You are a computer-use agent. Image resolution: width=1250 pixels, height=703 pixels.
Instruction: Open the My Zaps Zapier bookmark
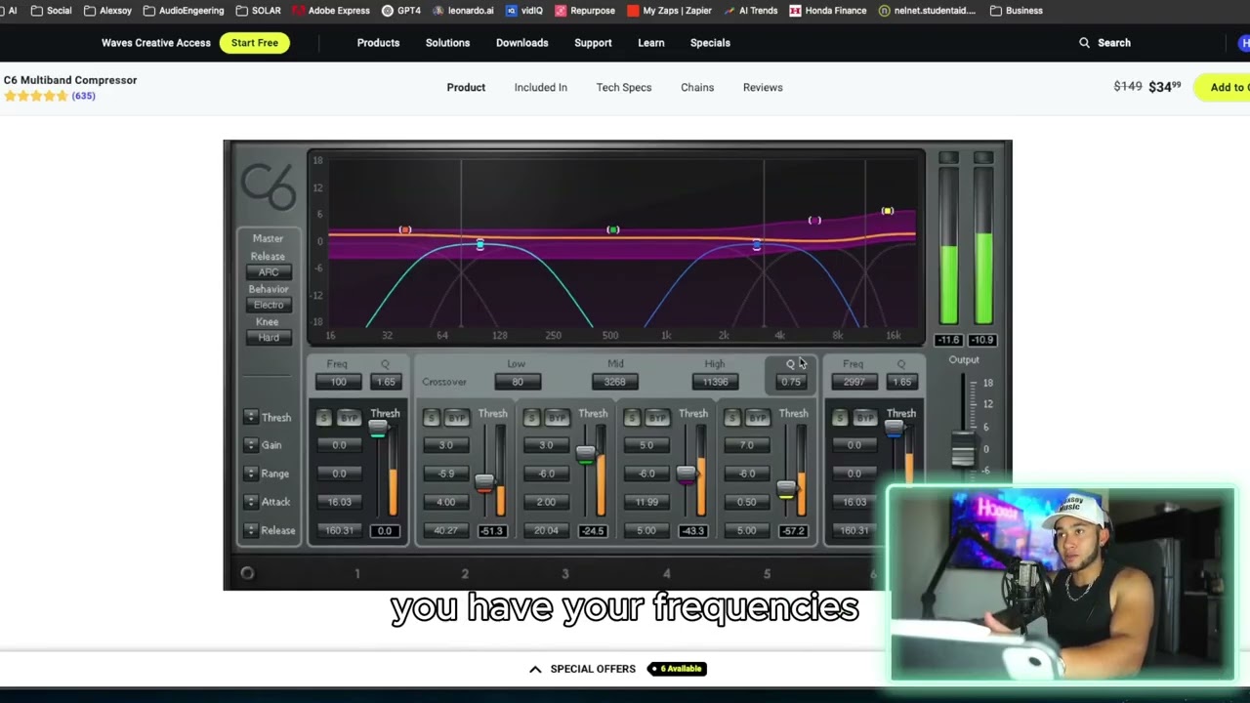pos(670,11)
